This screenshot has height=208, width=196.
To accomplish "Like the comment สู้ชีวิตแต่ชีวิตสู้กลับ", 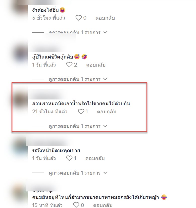I will coord(69,65).
